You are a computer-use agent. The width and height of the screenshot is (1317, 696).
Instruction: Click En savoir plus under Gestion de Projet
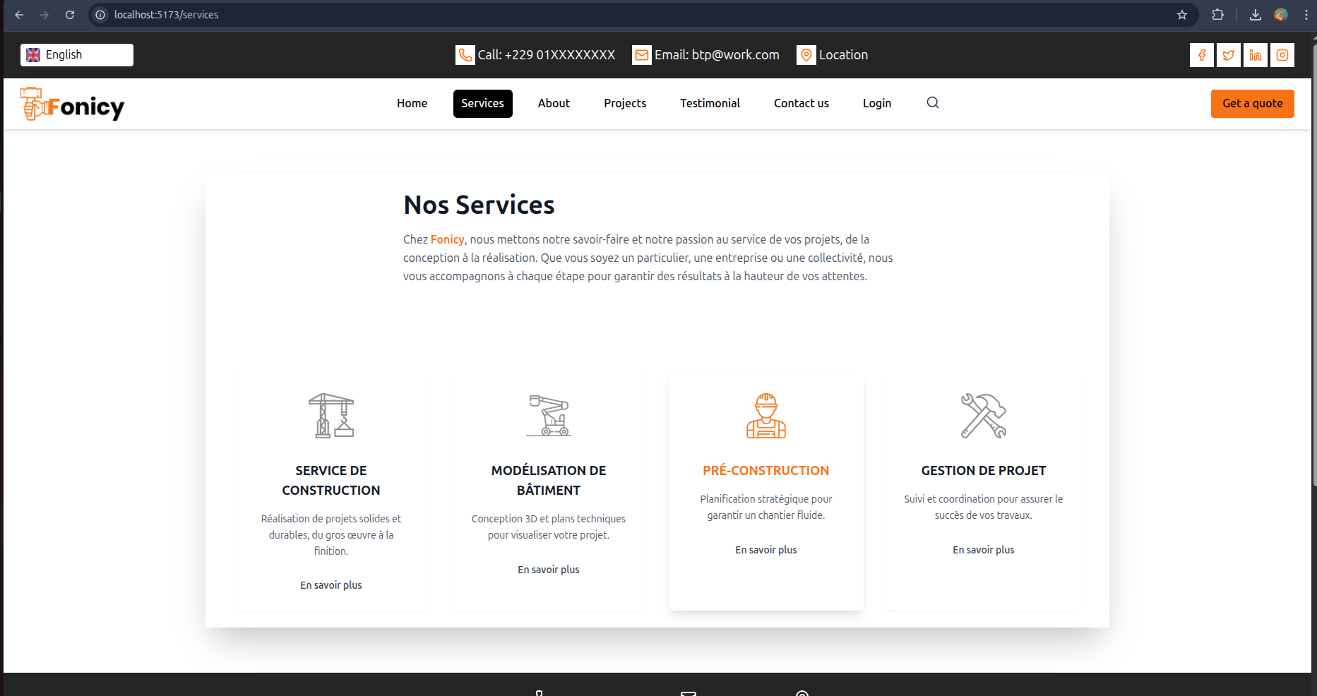click(984, 550)
